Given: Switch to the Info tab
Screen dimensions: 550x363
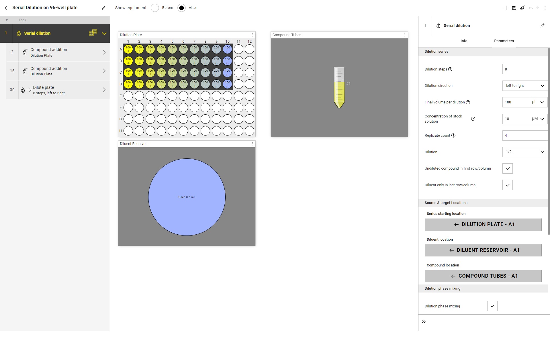Looking at the screenshot, I should point(464,41).
